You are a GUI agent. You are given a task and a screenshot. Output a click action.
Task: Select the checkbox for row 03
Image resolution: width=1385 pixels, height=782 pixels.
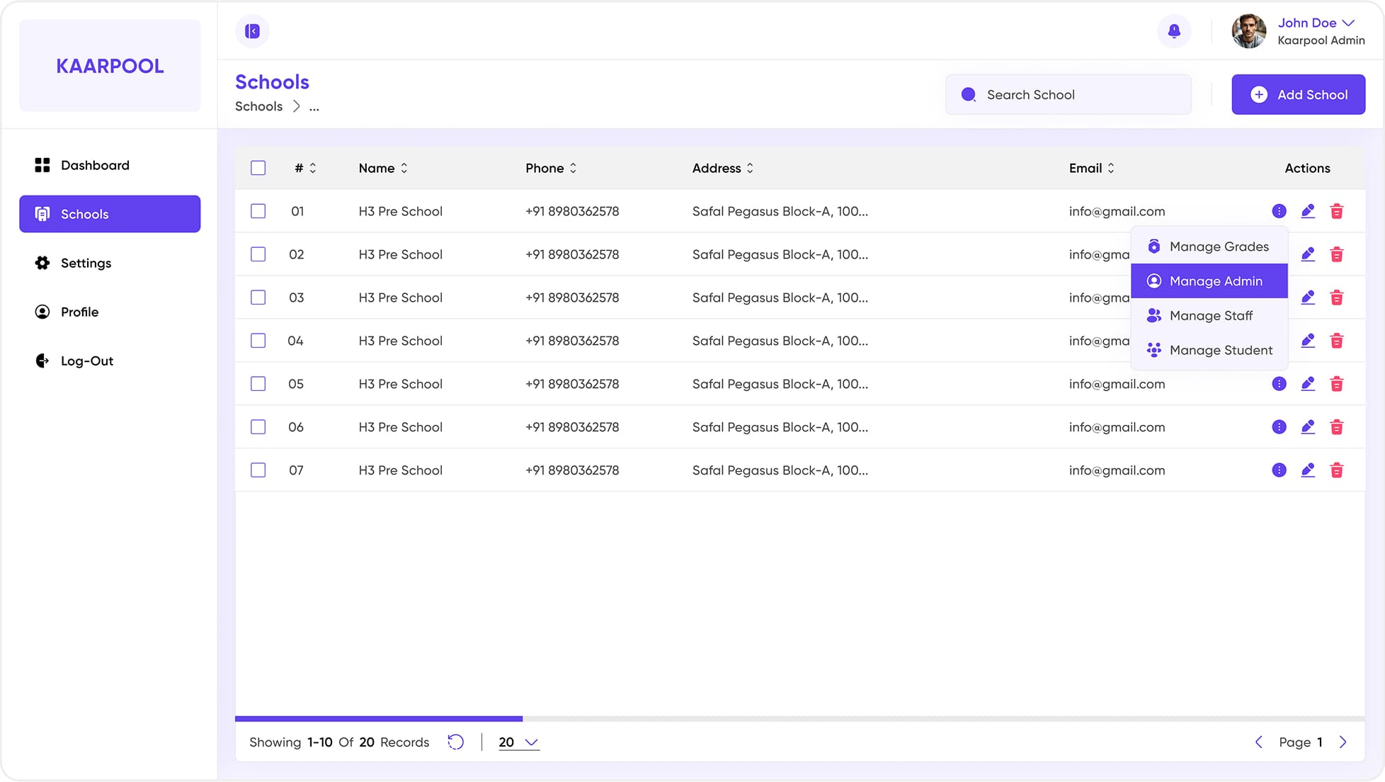(x=258, y=297)
